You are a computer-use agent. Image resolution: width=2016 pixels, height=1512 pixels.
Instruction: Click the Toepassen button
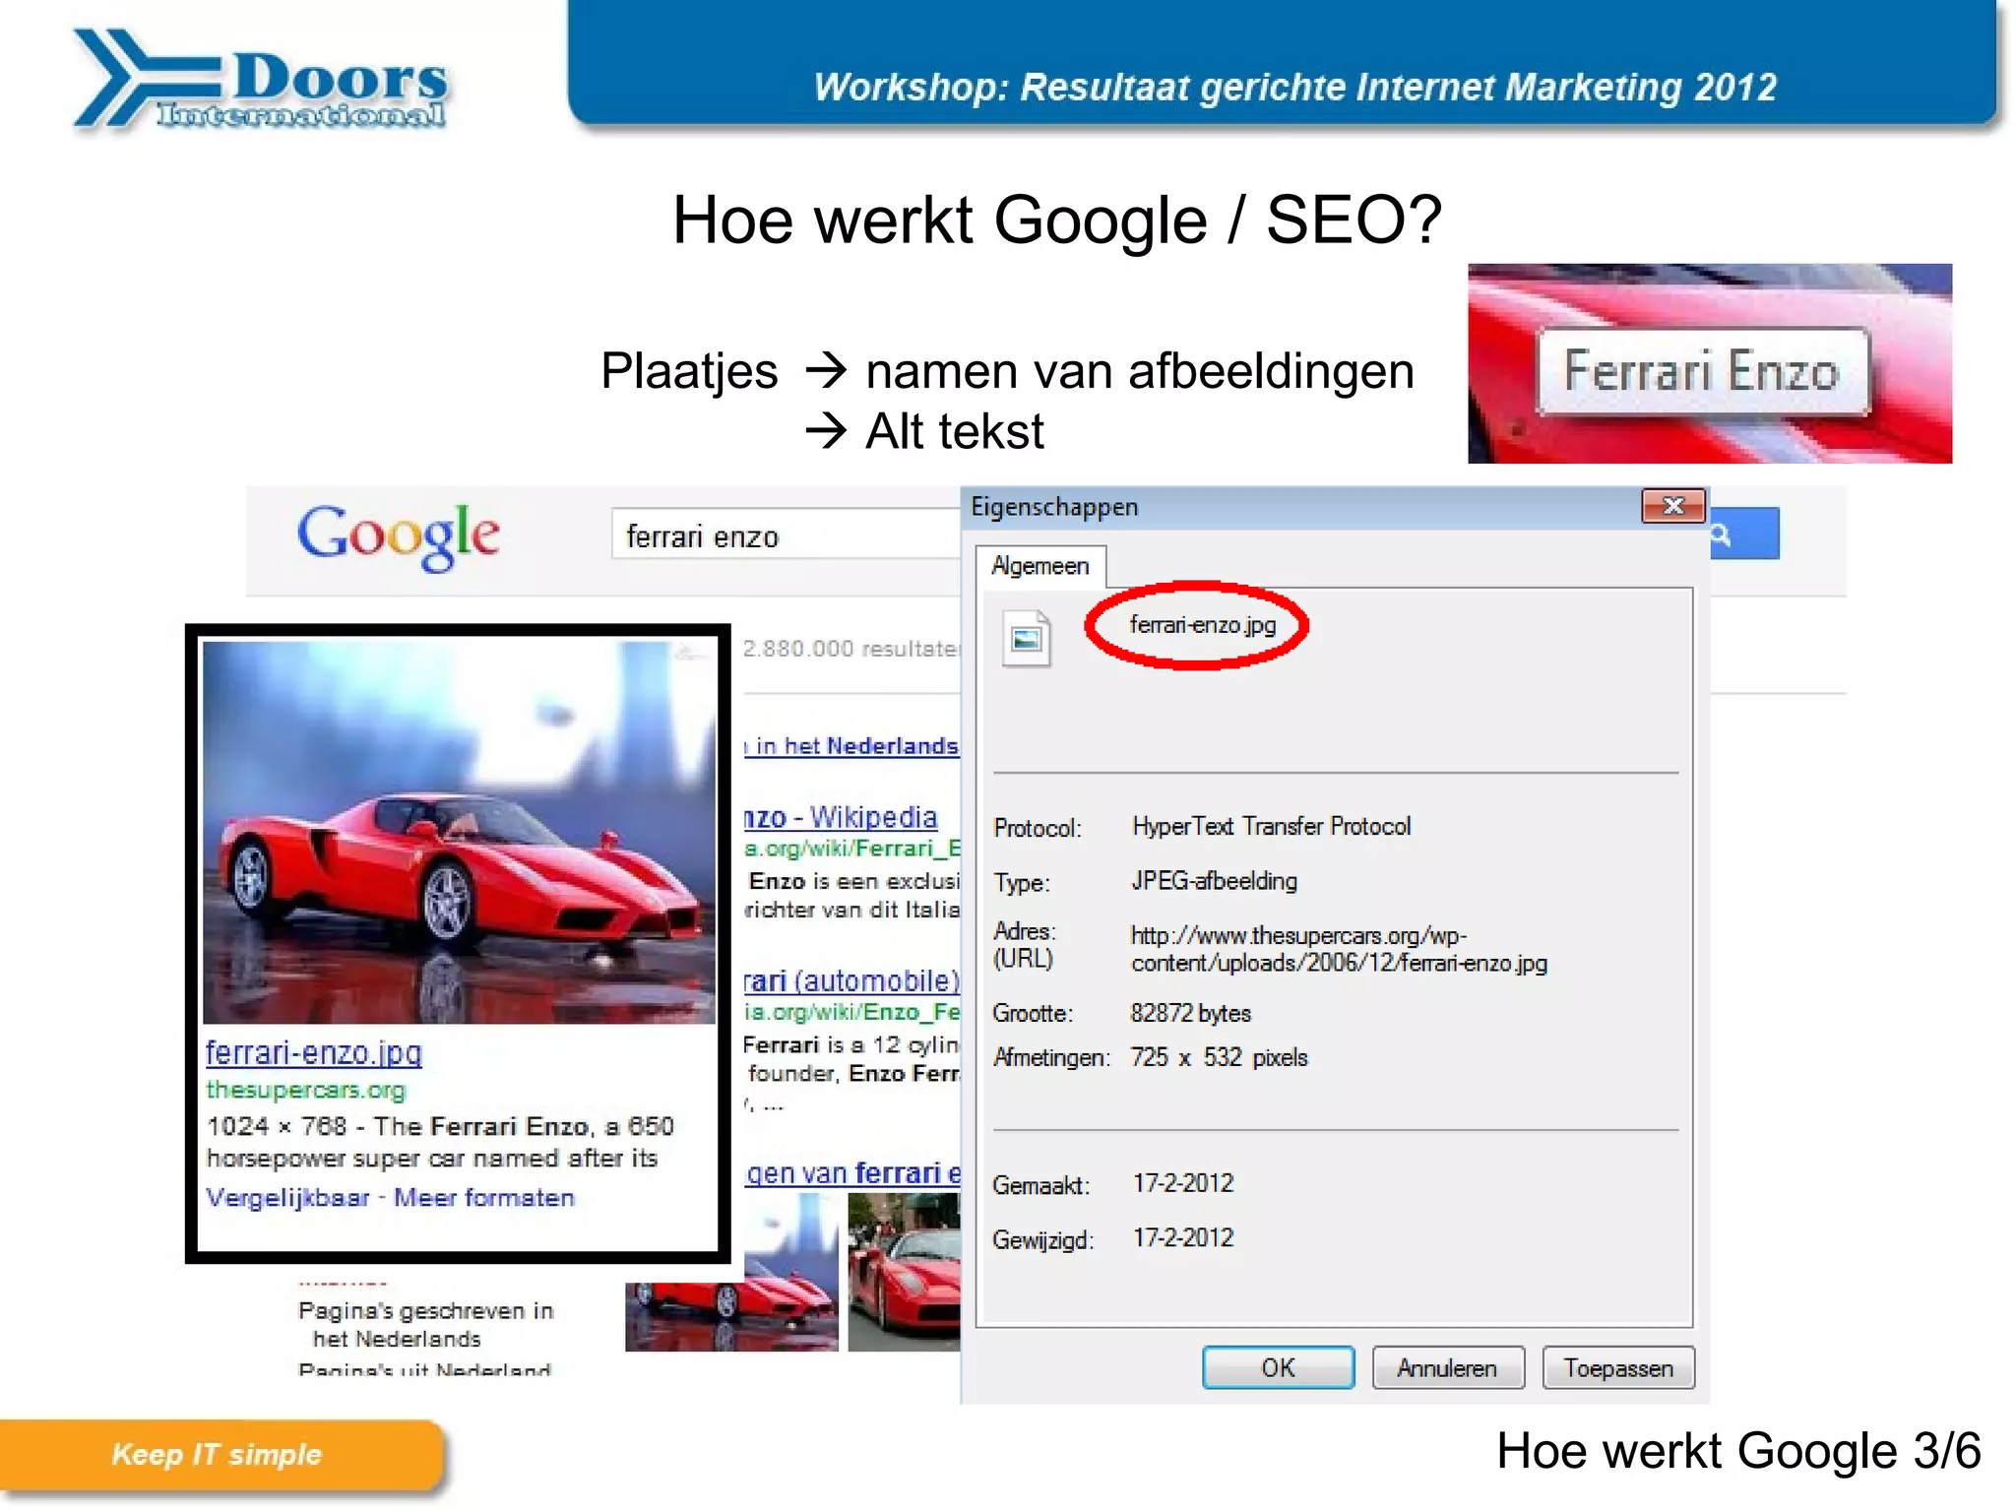1618,1368
